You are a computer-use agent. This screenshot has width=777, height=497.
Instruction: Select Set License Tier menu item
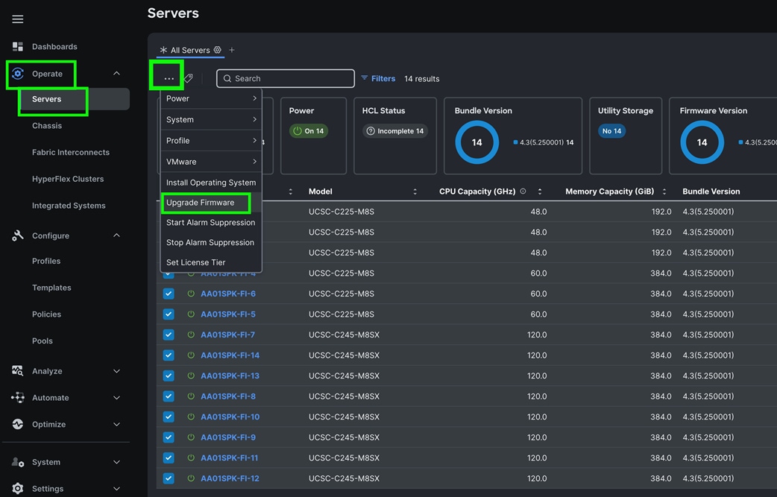click(211, 262)
